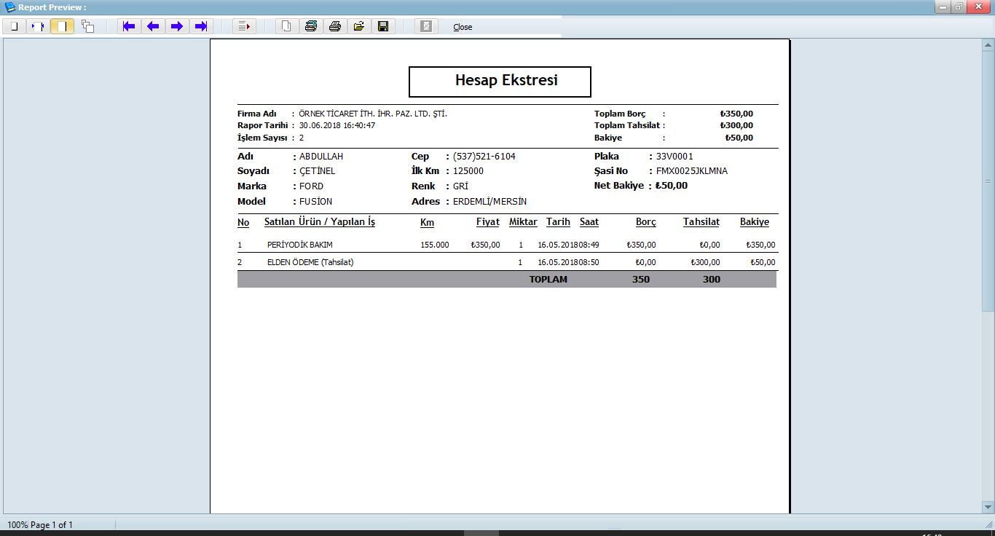
Task: Restore down the Report Preview window
Action: click(959, 7)
